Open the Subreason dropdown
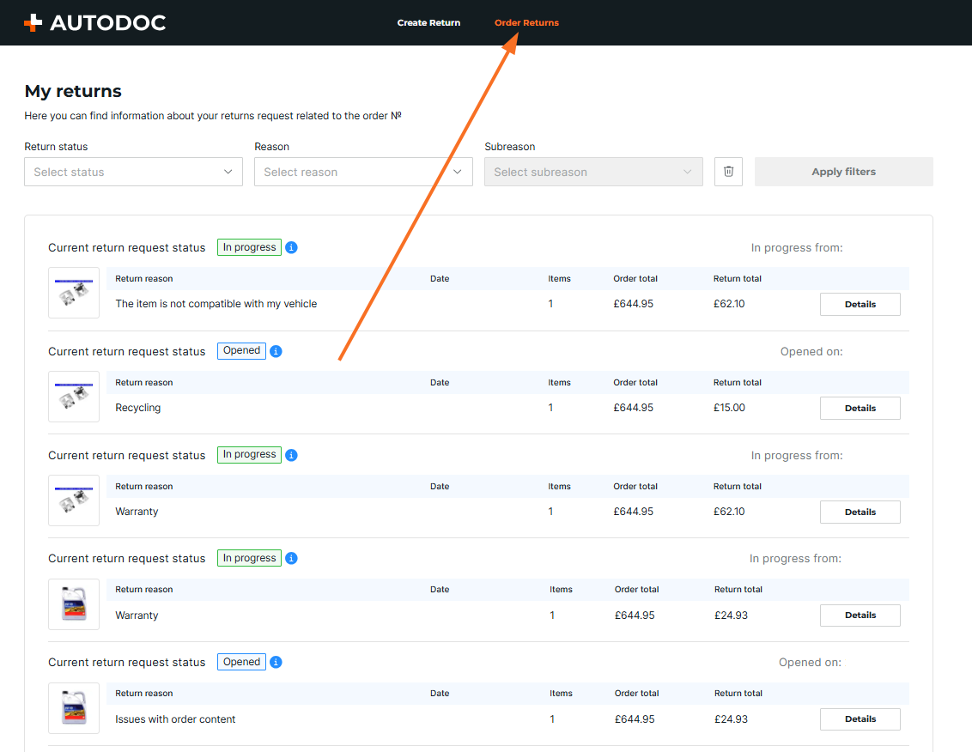 click(x=593, y=172)
